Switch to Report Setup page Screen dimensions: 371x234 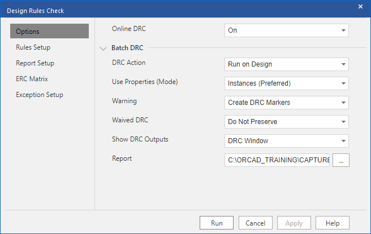(x=35, y=63)
